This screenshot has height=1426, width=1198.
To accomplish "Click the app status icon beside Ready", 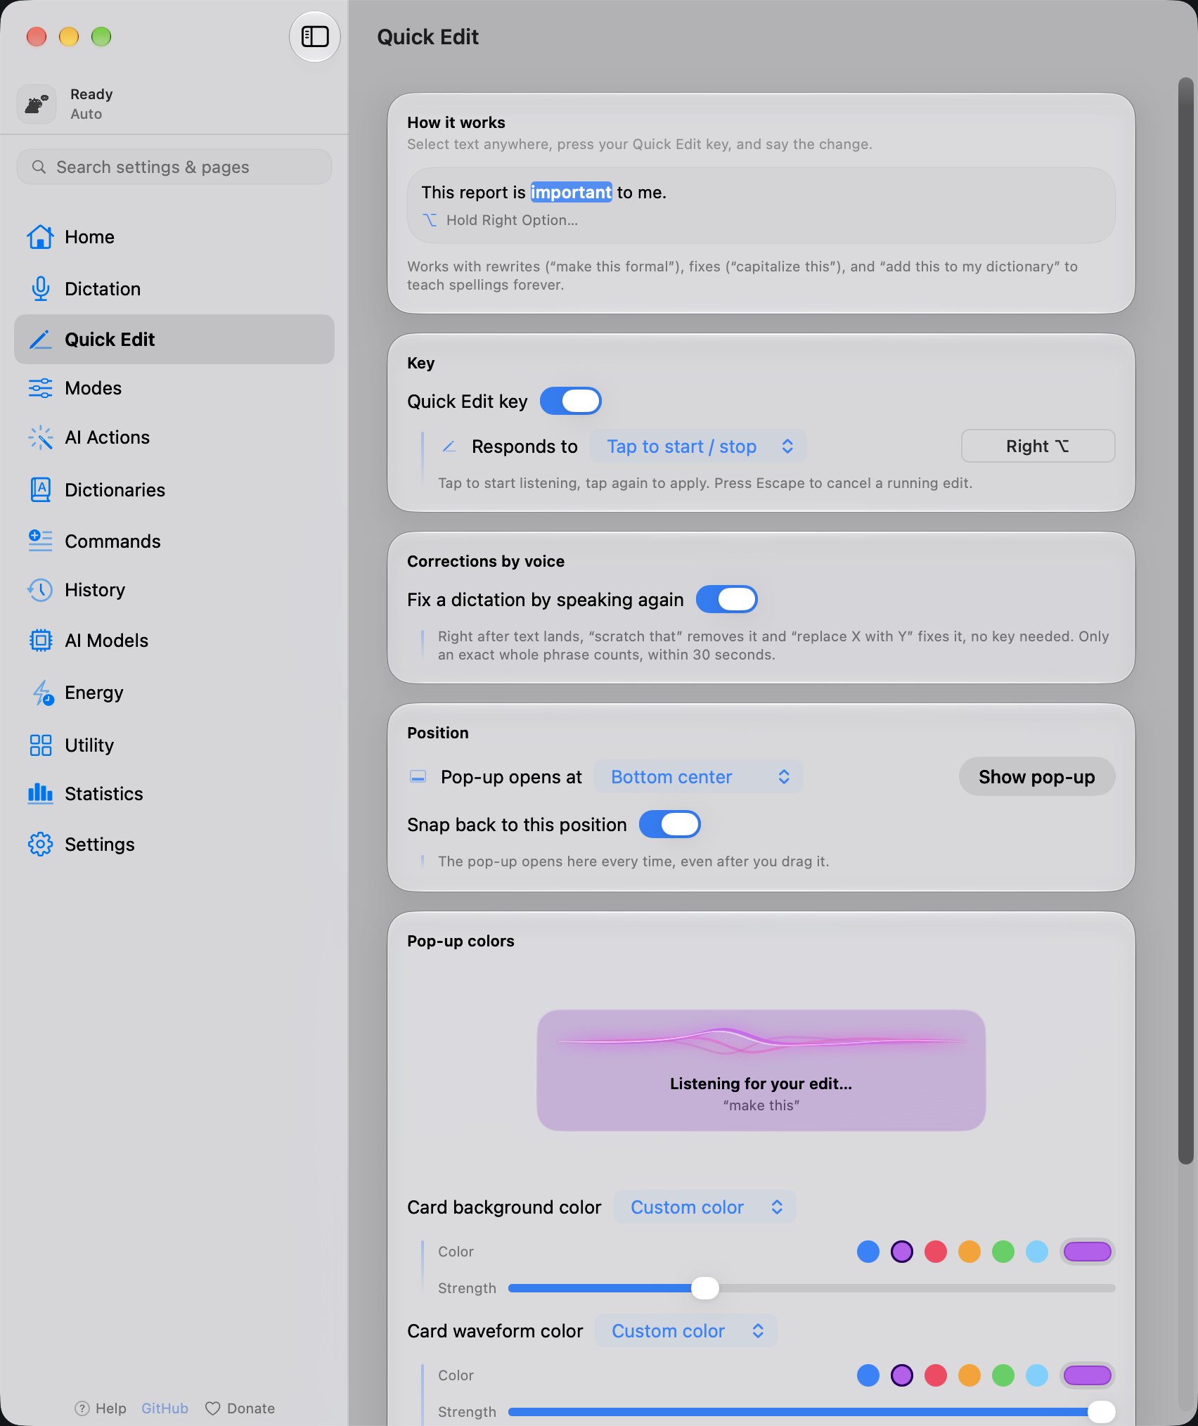I will tap(37, 104).
